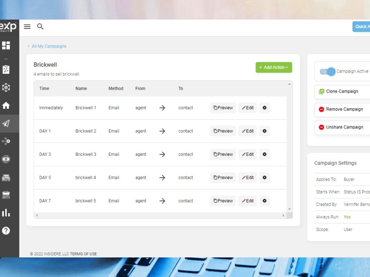Viewport: 370px width, 277px height.
Task: Open the dashboard grid icon in sidebar
Action: point(6,45)
